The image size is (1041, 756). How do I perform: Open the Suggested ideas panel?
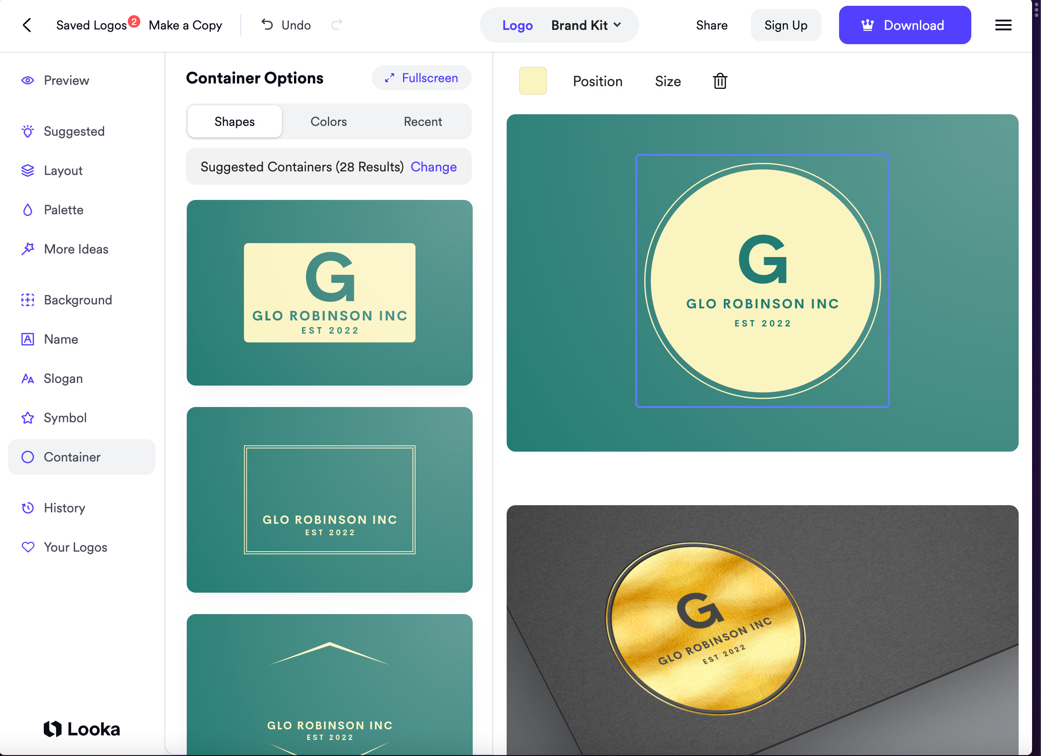(x=28, y=131)
